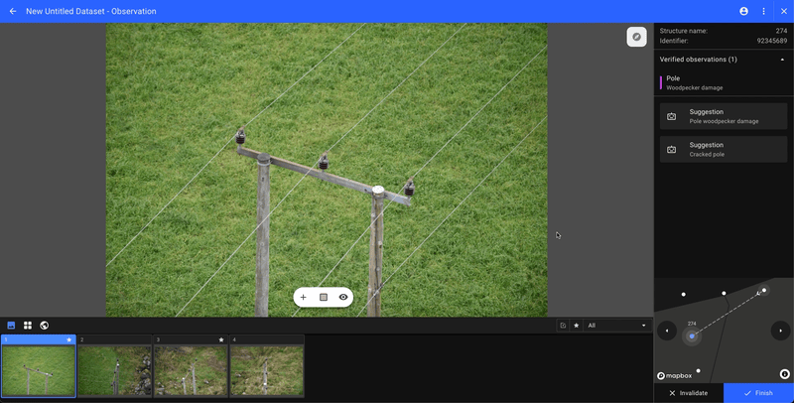Select thumbnail image 4

267,366
